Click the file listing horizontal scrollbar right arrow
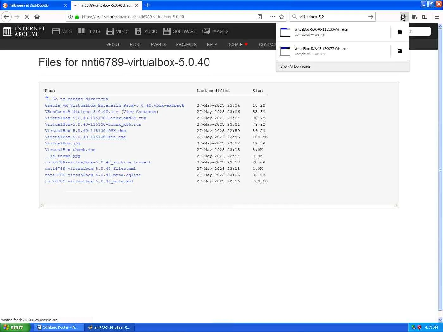The height and width of the screenshot is (332, 443). point(396,206)
